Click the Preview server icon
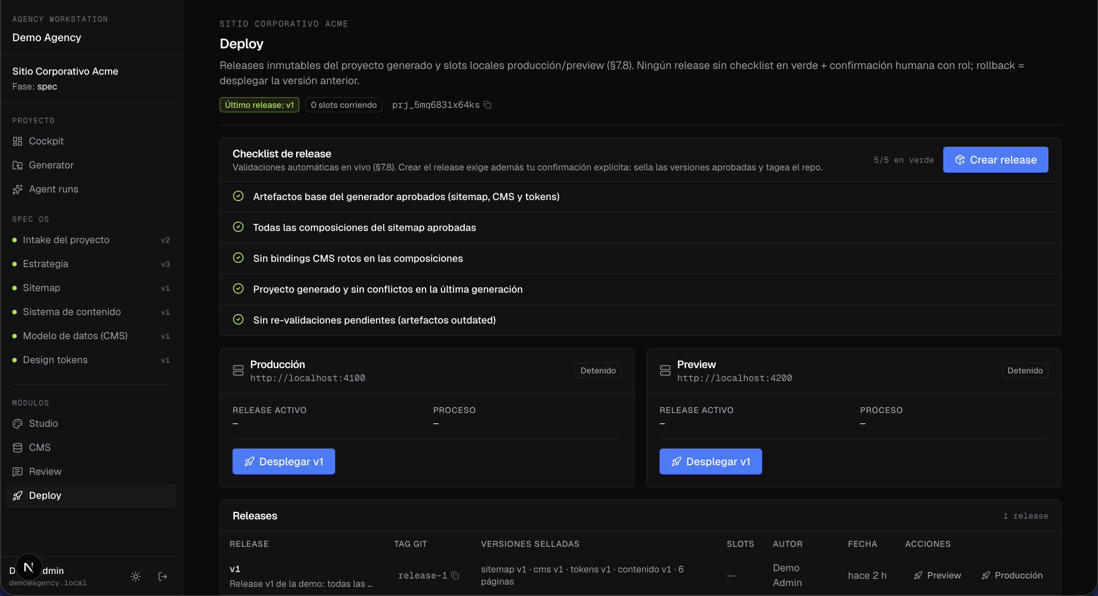Viewport: 1098px width, 596px height. tap(665, 371)
